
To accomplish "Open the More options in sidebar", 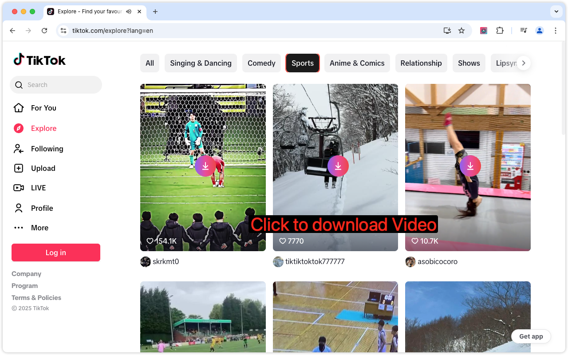I will 18,228.
